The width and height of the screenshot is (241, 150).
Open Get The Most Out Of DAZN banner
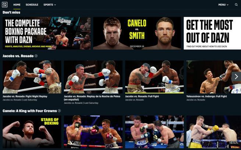click(212, 33)
